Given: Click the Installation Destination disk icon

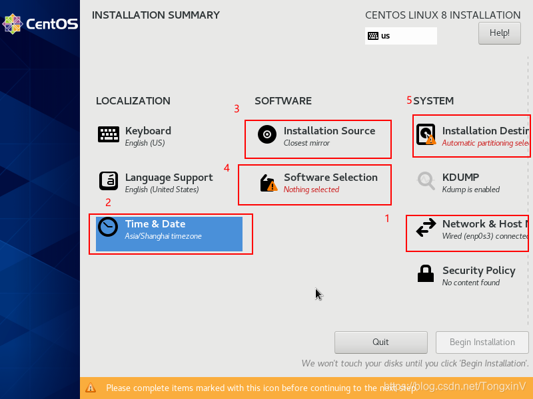Looking at the screenshot, I should 426,134.
